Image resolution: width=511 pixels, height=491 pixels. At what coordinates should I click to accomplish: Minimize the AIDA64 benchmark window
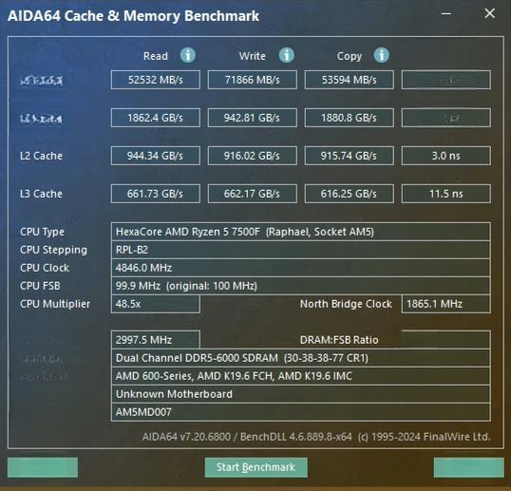click(x=446, y=13)
